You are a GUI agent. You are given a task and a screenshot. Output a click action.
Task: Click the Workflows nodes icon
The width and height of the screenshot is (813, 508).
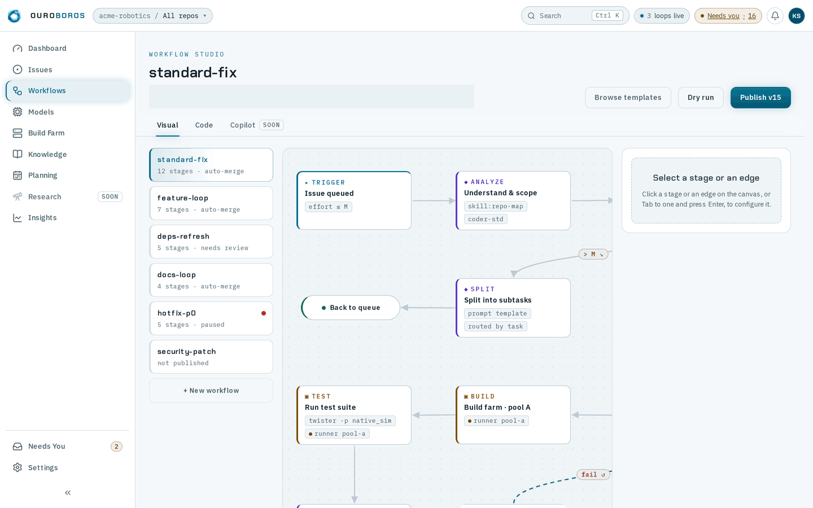[18, 91]
